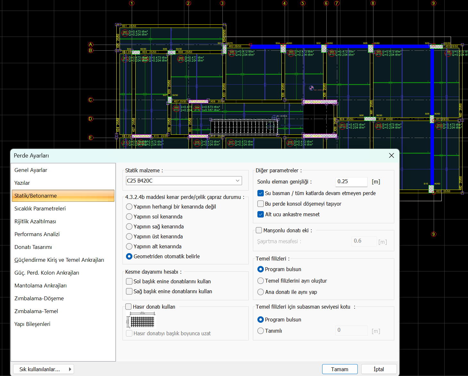Open the Statik malzeme C25 B420C dropdown
This screenshot has height=376, width=468.
tap(184, 181)
